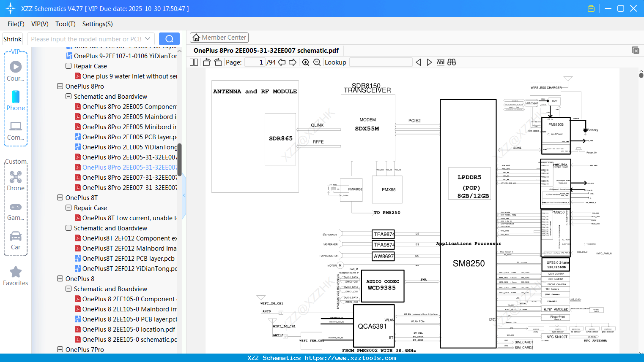Open the Member Center

coord(219,37)
